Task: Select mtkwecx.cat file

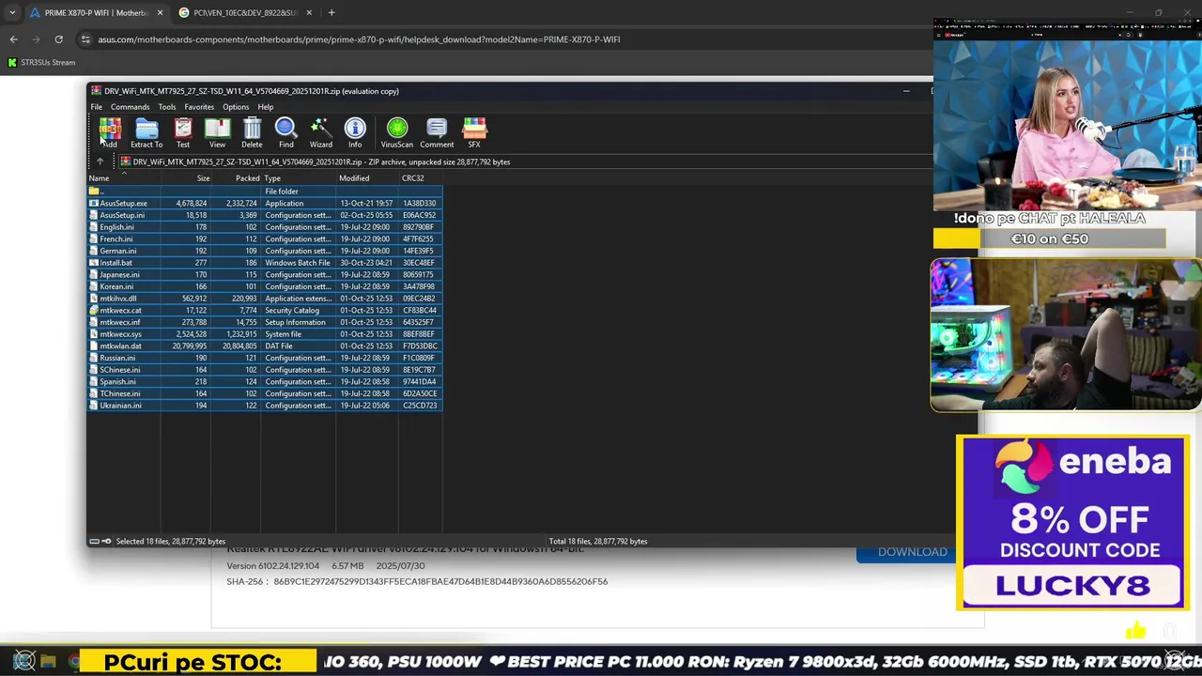Action: (x=265, y=310)
